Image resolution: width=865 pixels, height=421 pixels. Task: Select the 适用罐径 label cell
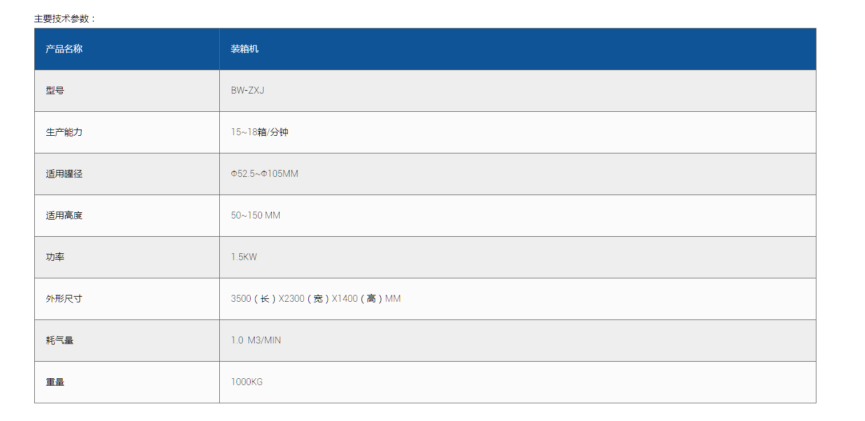[64, 174]
